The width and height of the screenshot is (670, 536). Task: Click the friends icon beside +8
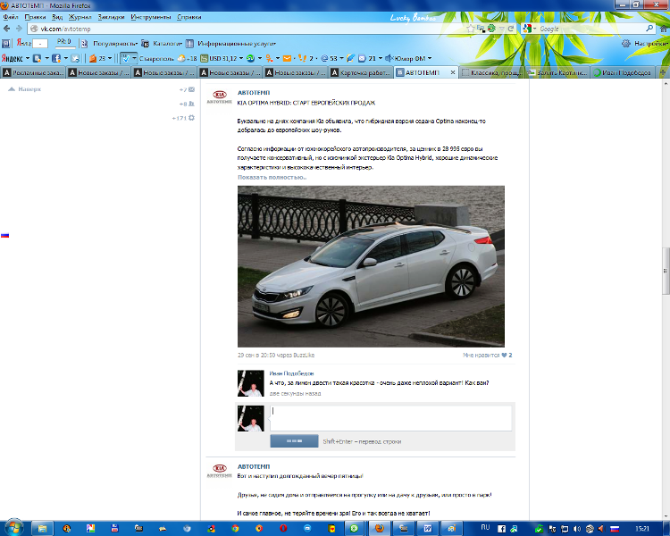click(x=191, y=104)
